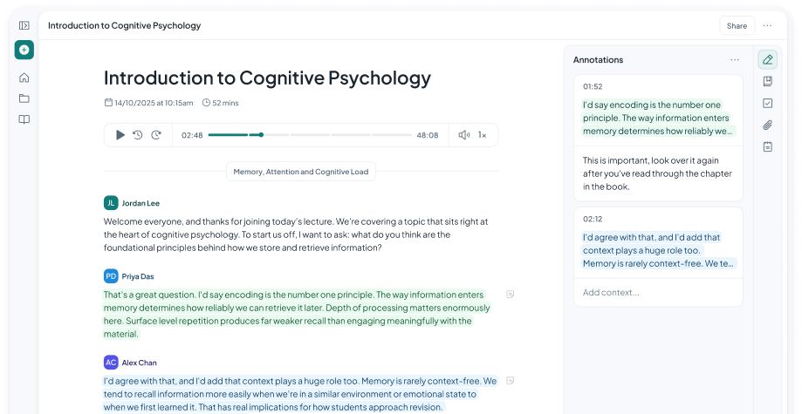Open the checklist tasks panel icon
This screenshot has width=802, height=414.
[767, 103]
